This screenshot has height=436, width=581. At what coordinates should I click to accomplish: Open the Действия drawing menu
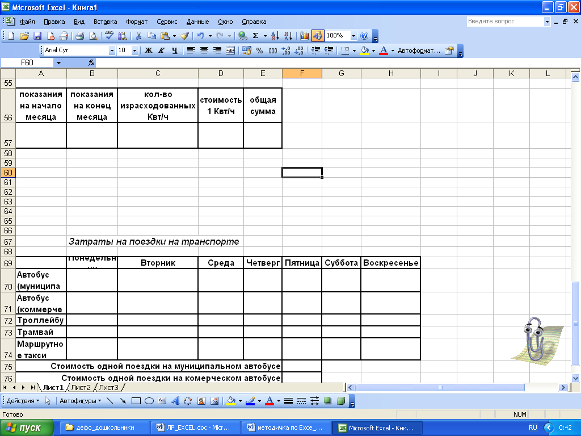[23, 401]
